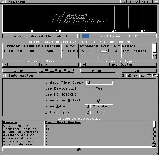Start the SCSI benchmark

[x=20, y=71]
